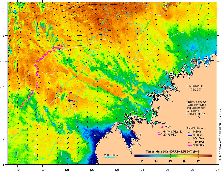Click the colorbar tick label '25'

pos(170,161)
